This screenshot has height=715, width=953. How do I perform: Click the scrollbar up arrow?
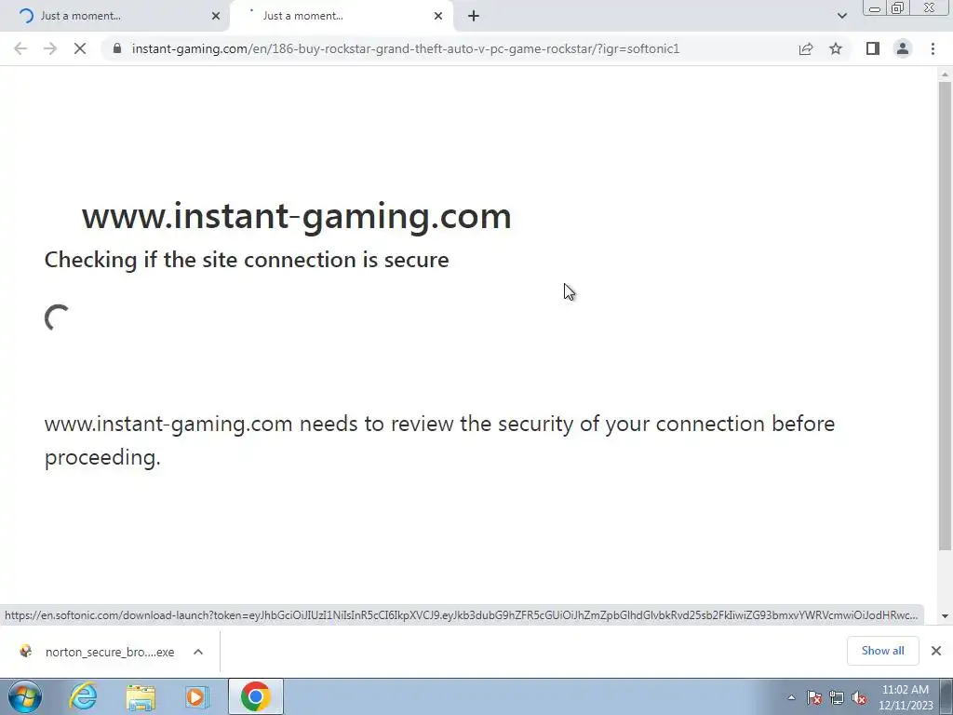click(945, 74)
